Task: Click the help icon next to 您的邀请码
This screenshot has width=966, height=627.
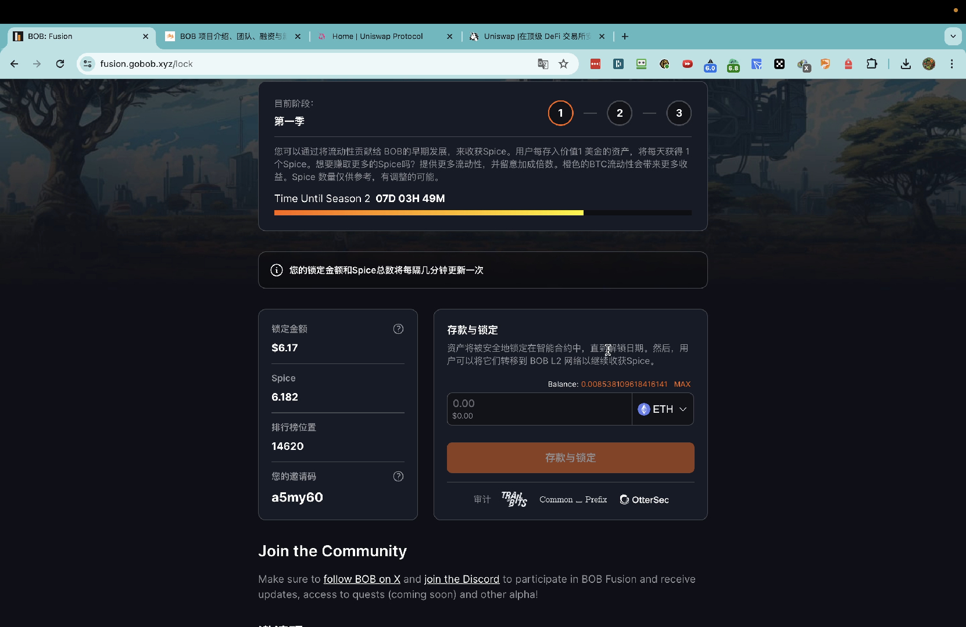Action: [398, 476]
